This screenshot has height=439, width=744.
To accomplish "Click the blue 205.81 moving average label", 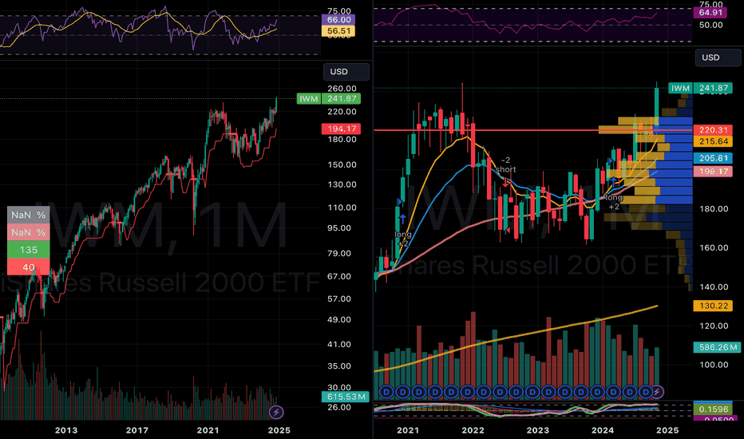I will pyautogui.click(x=713, y=159).
